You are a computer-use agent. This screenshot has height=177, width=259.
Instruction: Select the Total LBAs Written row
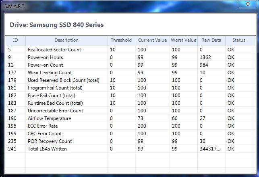[x=130, y=149]
